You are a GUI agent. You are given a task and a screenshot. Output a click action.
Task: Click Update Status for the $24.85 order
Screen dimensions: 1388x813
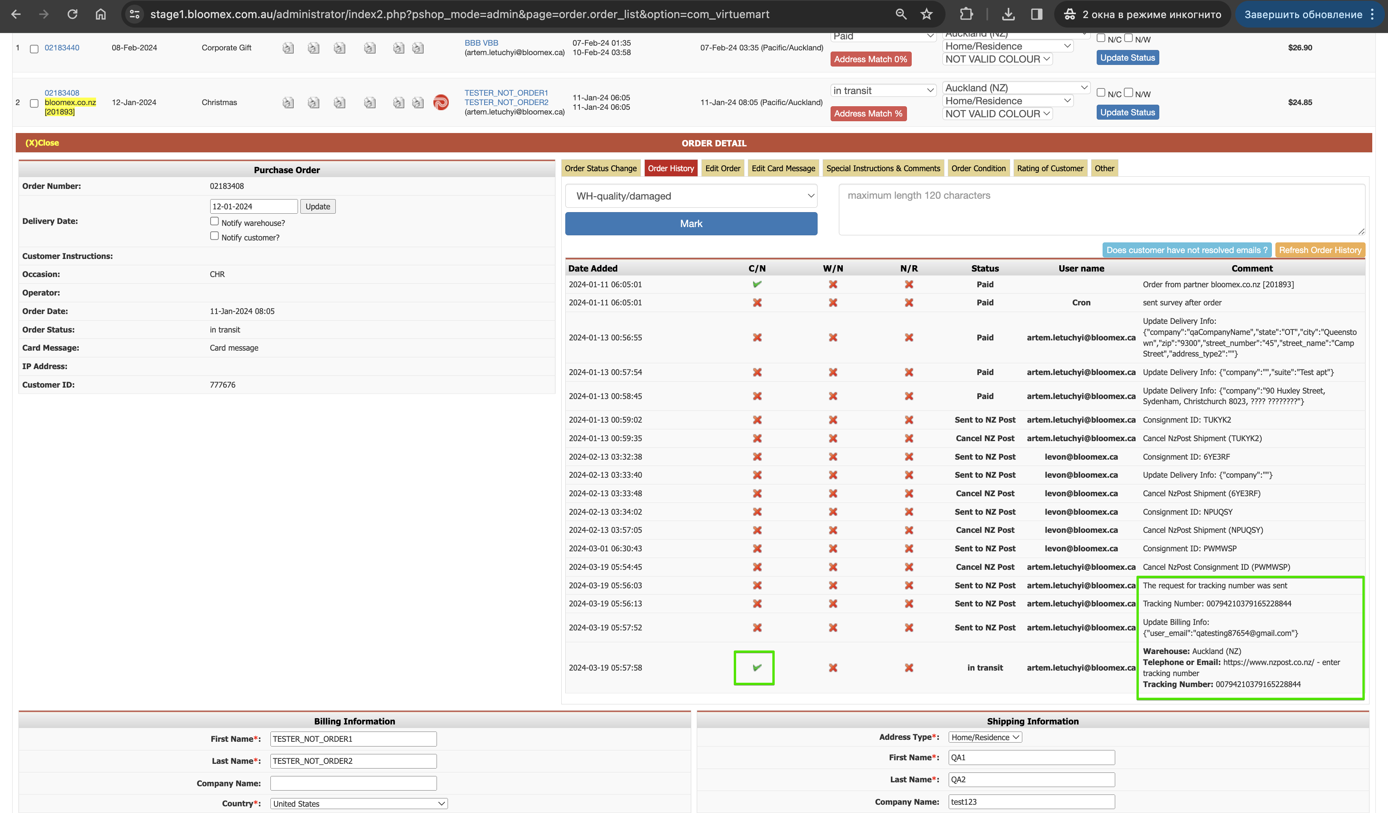(1127, 112)
